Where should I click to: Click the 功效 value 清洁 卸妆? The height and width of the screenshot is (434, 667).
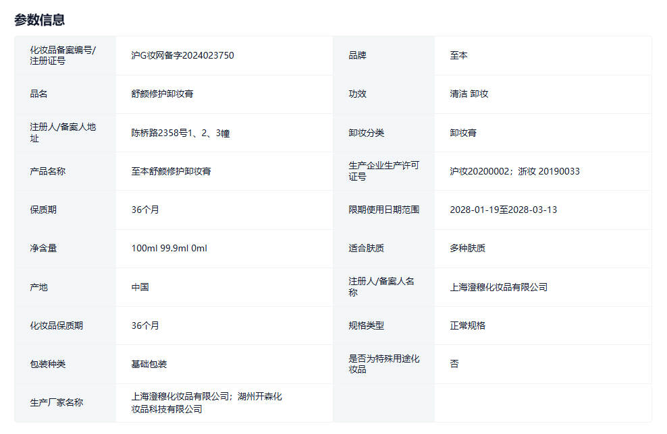pyautogui.click(x=469, y=94)
